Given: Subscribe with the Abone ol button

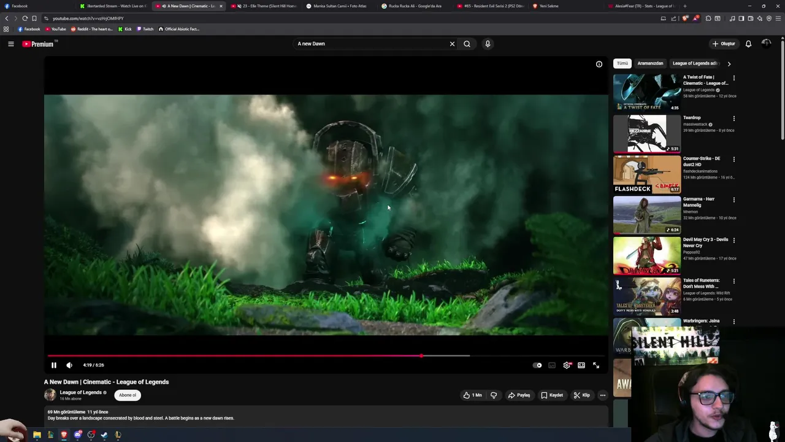Looking at the screenshot, I should (x=128, y=395).
